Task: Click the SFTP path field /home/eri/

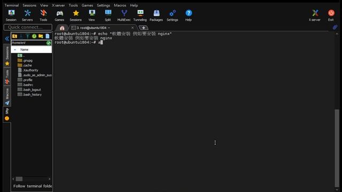Action: (x=28, y=43)
